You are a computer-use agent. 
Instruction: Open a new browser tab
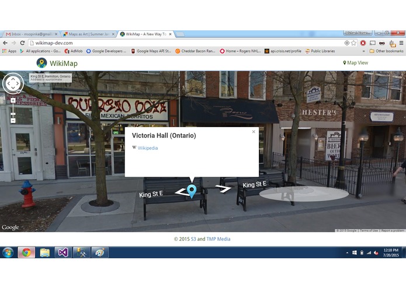pos(180,34)
